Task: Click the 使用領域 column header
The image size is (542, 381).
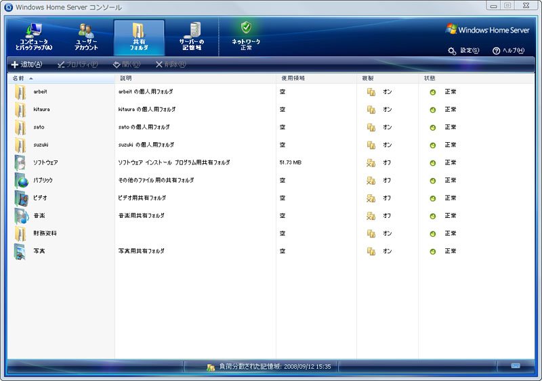Action: (316, 79)
